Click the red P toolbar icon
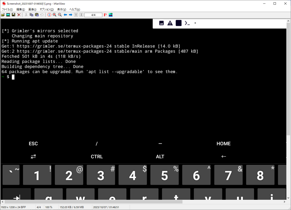Viewport: 291px width, 210px height. pyautogui.click(x=105, y=15)
